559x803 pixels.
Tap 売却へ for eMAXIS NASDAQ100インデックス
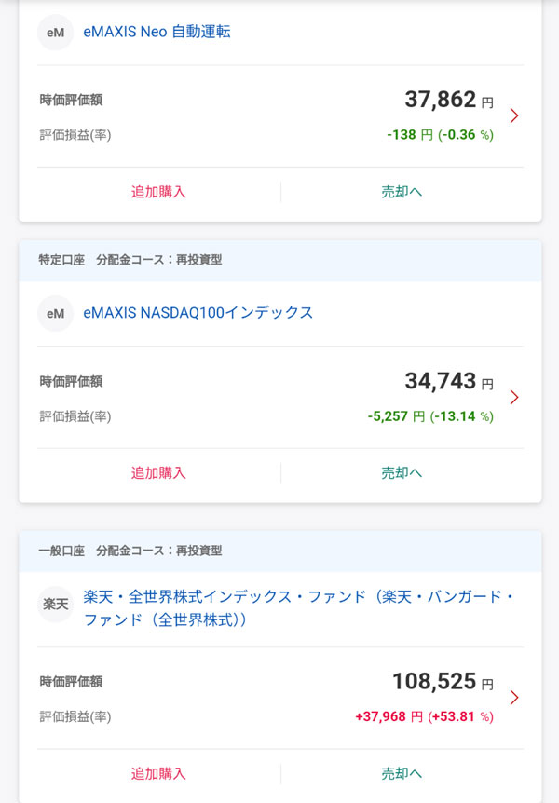click(402, 473)
